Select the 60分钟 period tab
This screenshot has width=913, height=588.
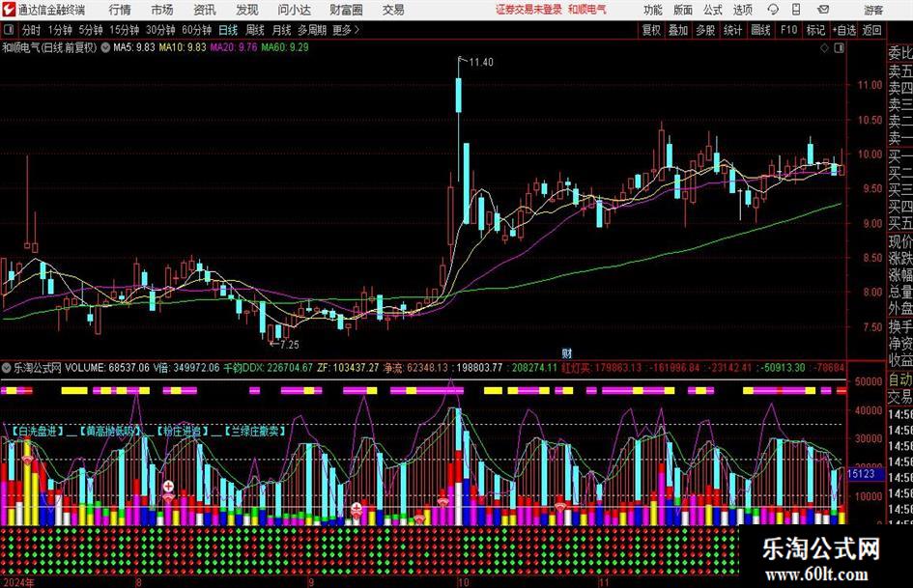196,30
